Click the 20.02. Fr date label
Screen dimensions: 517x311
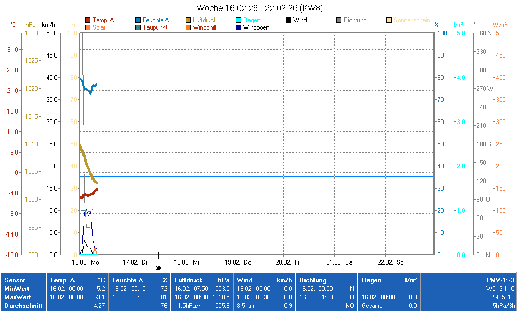(289, 262)
